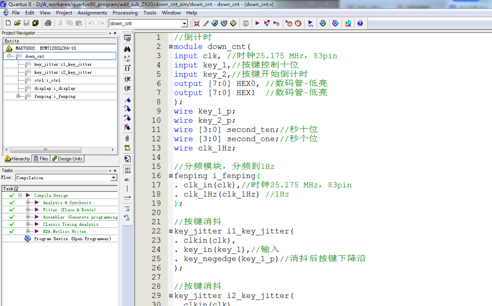Switch to the Design Units tab
Screen dimensions: 492x306
67,159
